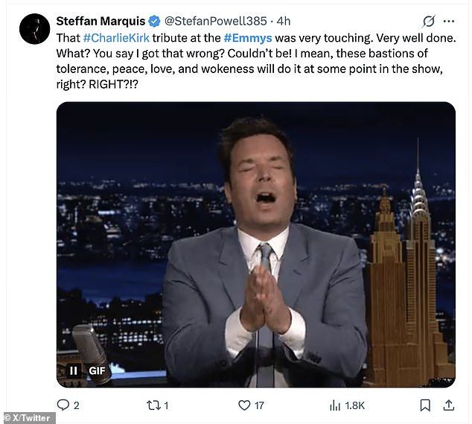
Task: Open the post via the 4h timestamp
Action: [x=284, y=21]
